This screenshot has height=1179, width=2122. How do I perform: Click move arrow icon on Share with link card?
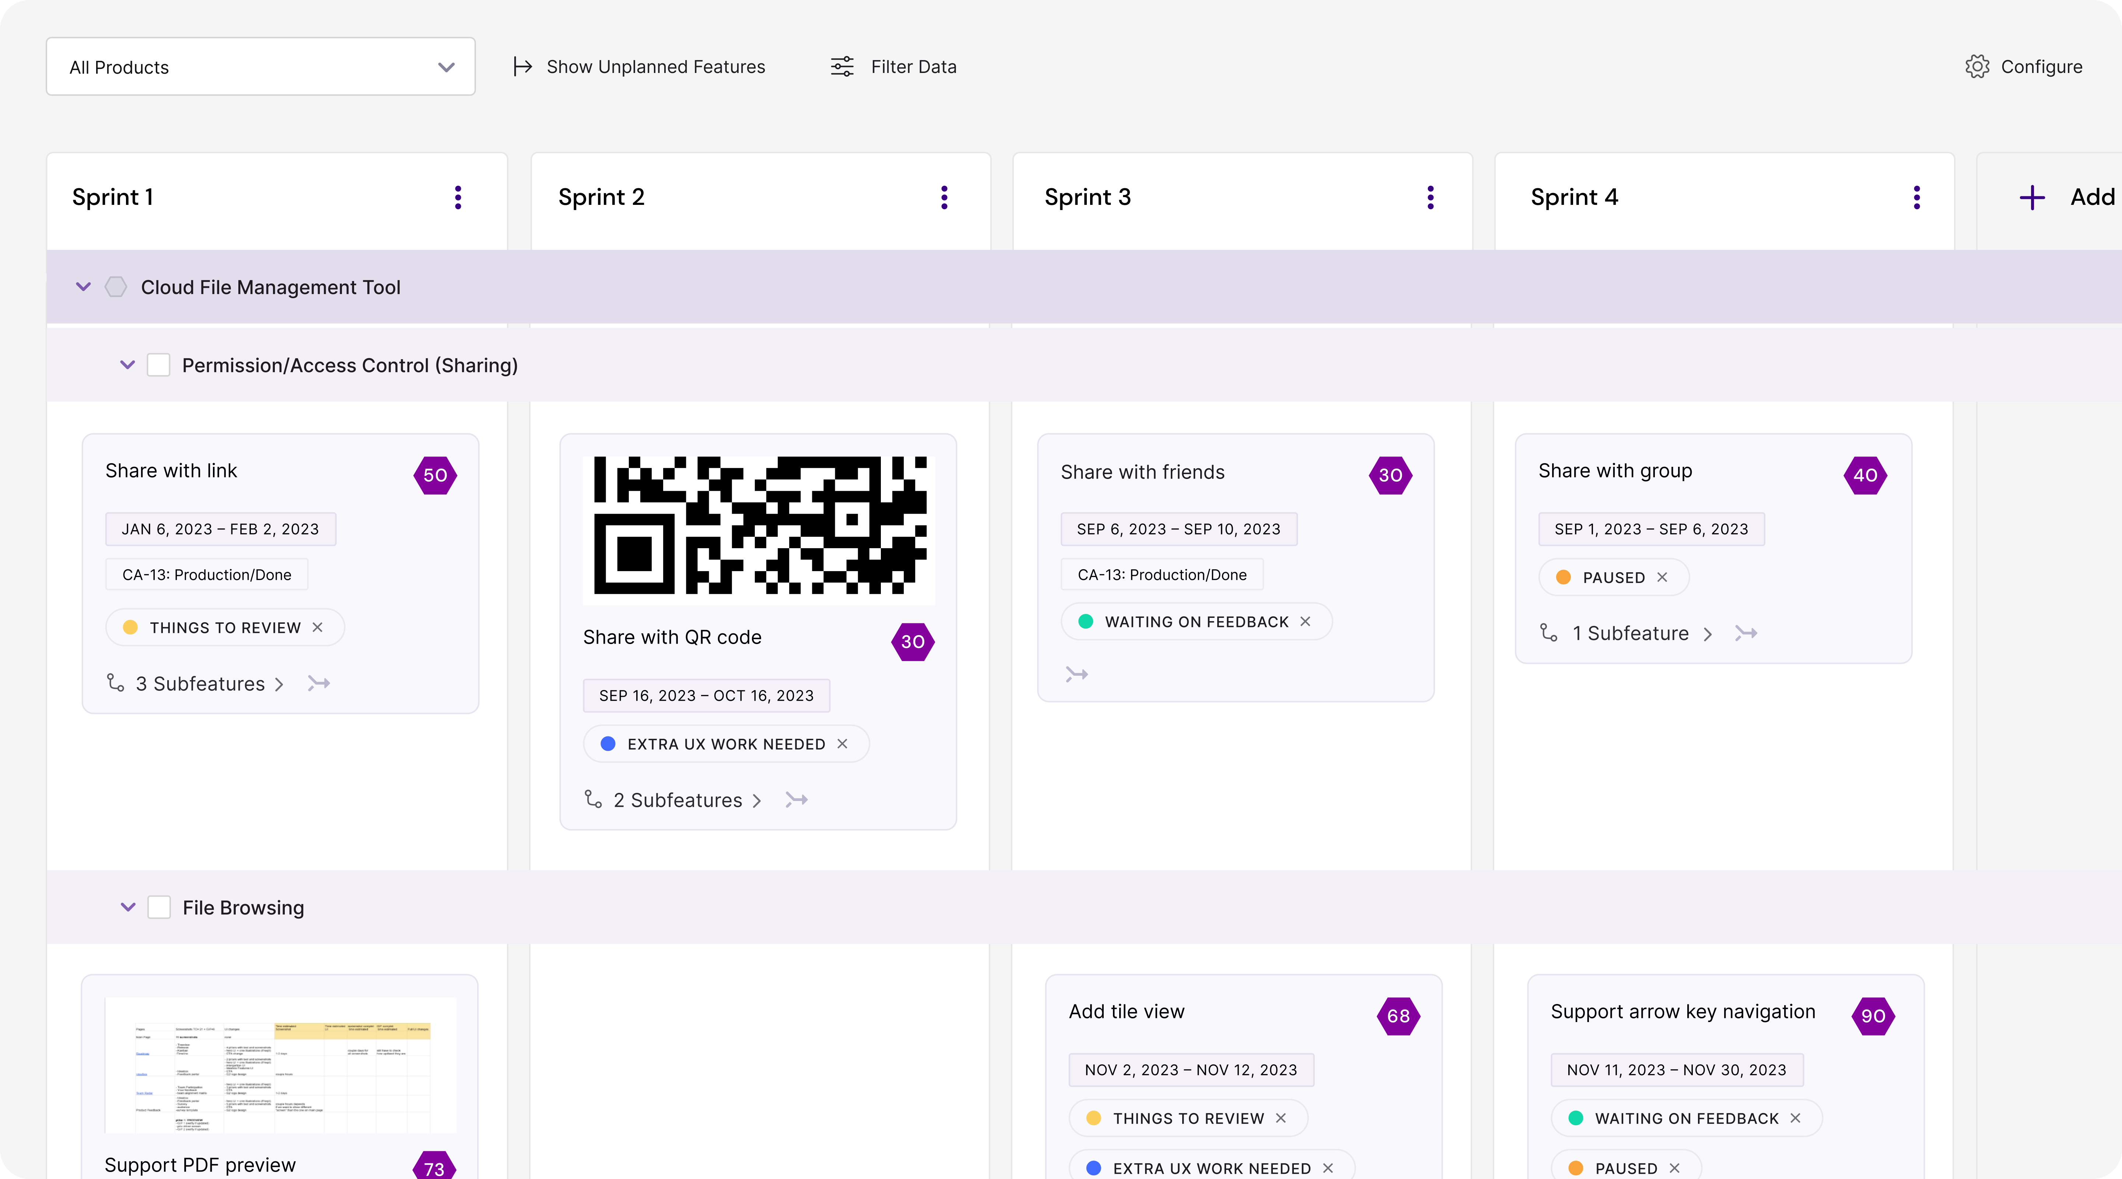[319, 683]
